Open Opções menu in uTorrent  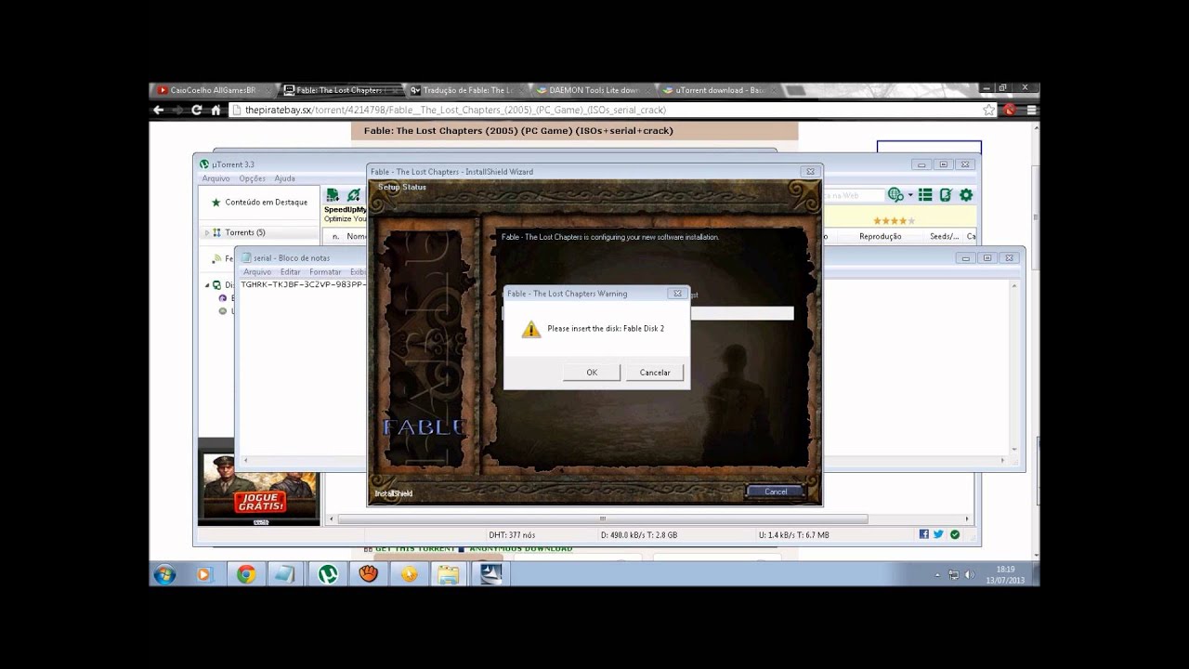[252, 178]
